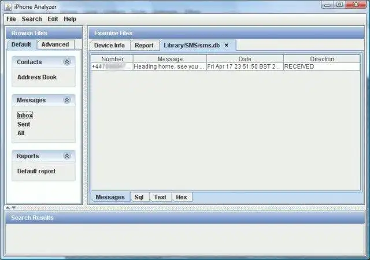
Task: Open the File menu
Action: point(11,19)
